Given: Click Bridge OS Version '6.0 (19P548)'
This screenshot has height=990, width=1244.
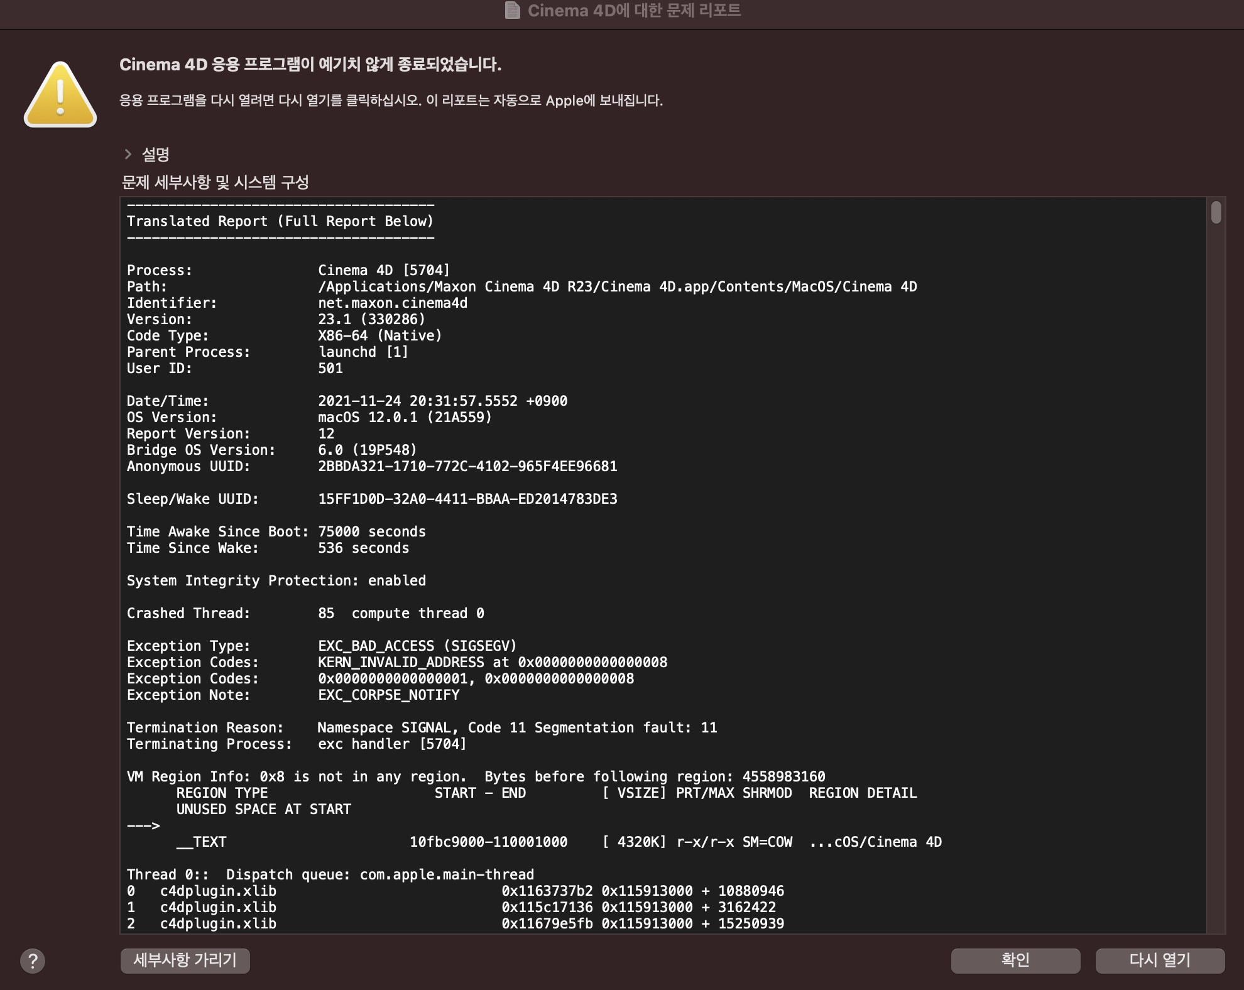Looking at the screenshot, I should tap(368, 450).
